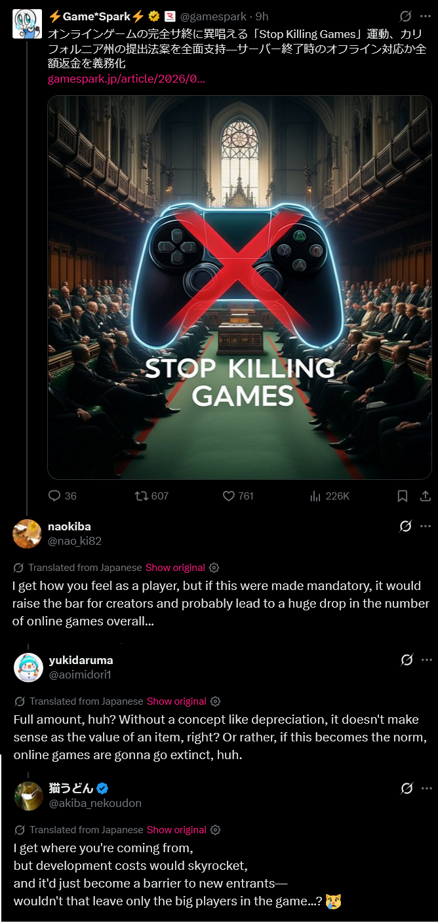This screenshot has width=438, height=923.
Task: Click the Grok icon on Game*Spark's post
Action: (x=406, y=16)
